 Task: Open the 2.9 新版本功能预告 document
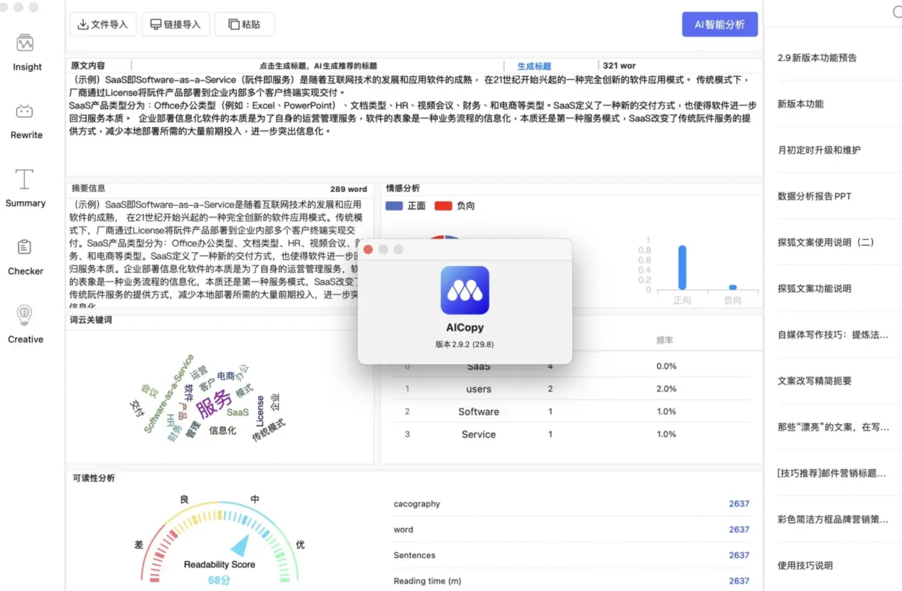pos(817,58)
